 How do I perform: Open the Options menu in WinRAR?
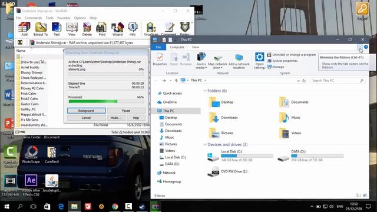pos(80,18)
